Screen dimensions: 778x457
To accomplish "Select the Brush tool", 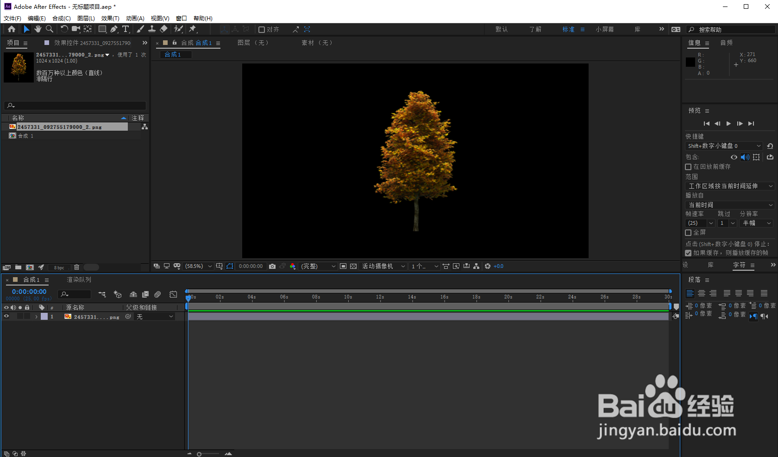I will [x=140, y=29].
